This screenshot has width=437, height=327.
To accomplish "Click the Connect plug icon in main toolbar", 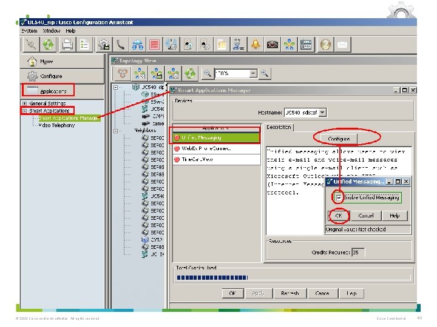I will point(30,44).
